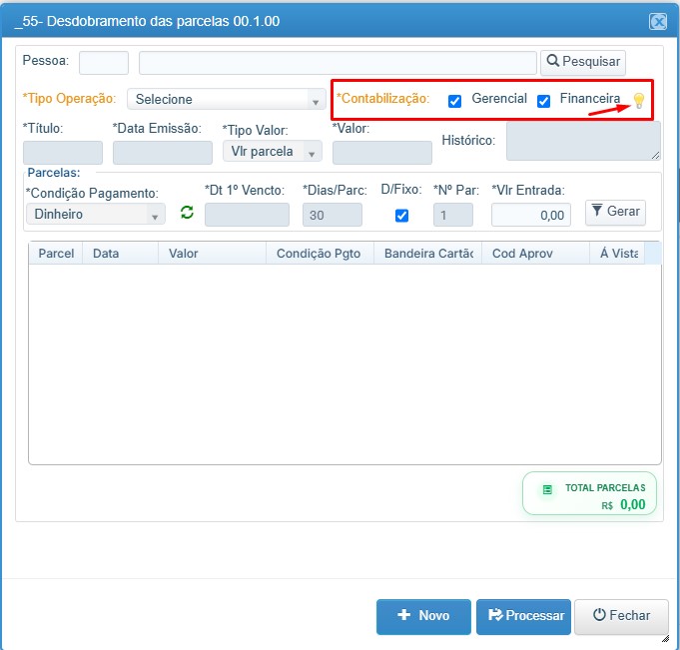Click the Vlr Entrada field showing 0,00
Viewport: 680px width, 650px height.
531,215
